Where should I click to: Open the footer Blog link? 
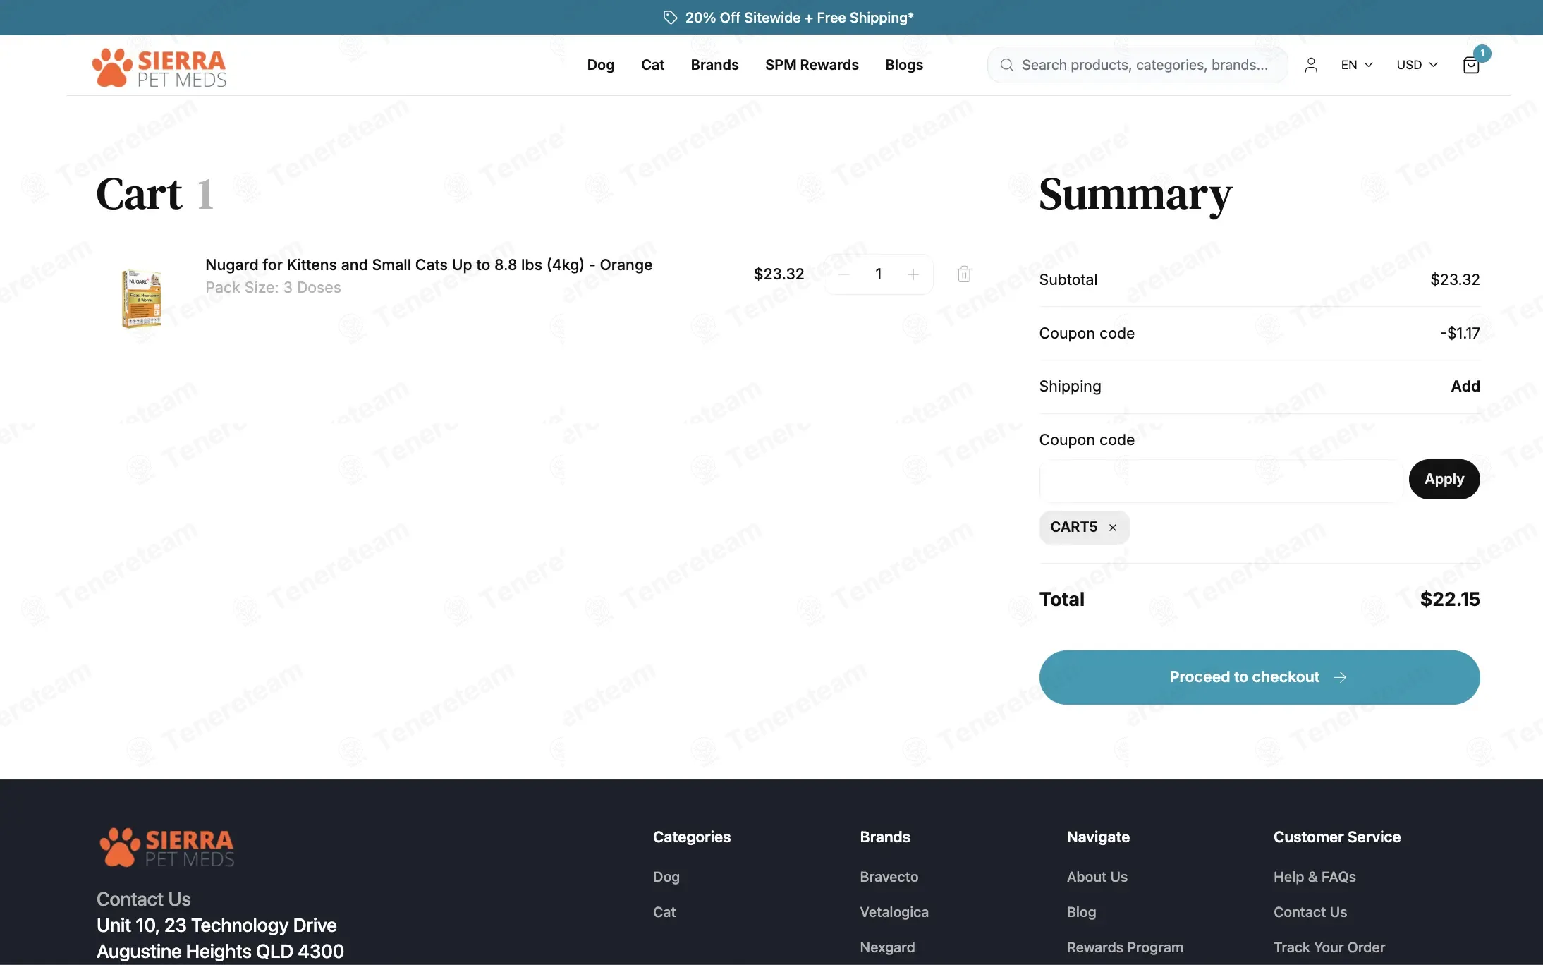(x=1082, y=912)
